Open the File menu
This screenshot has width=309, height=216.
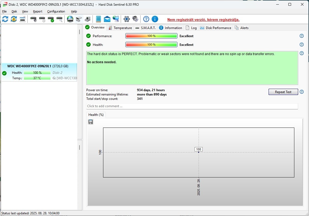4,11
